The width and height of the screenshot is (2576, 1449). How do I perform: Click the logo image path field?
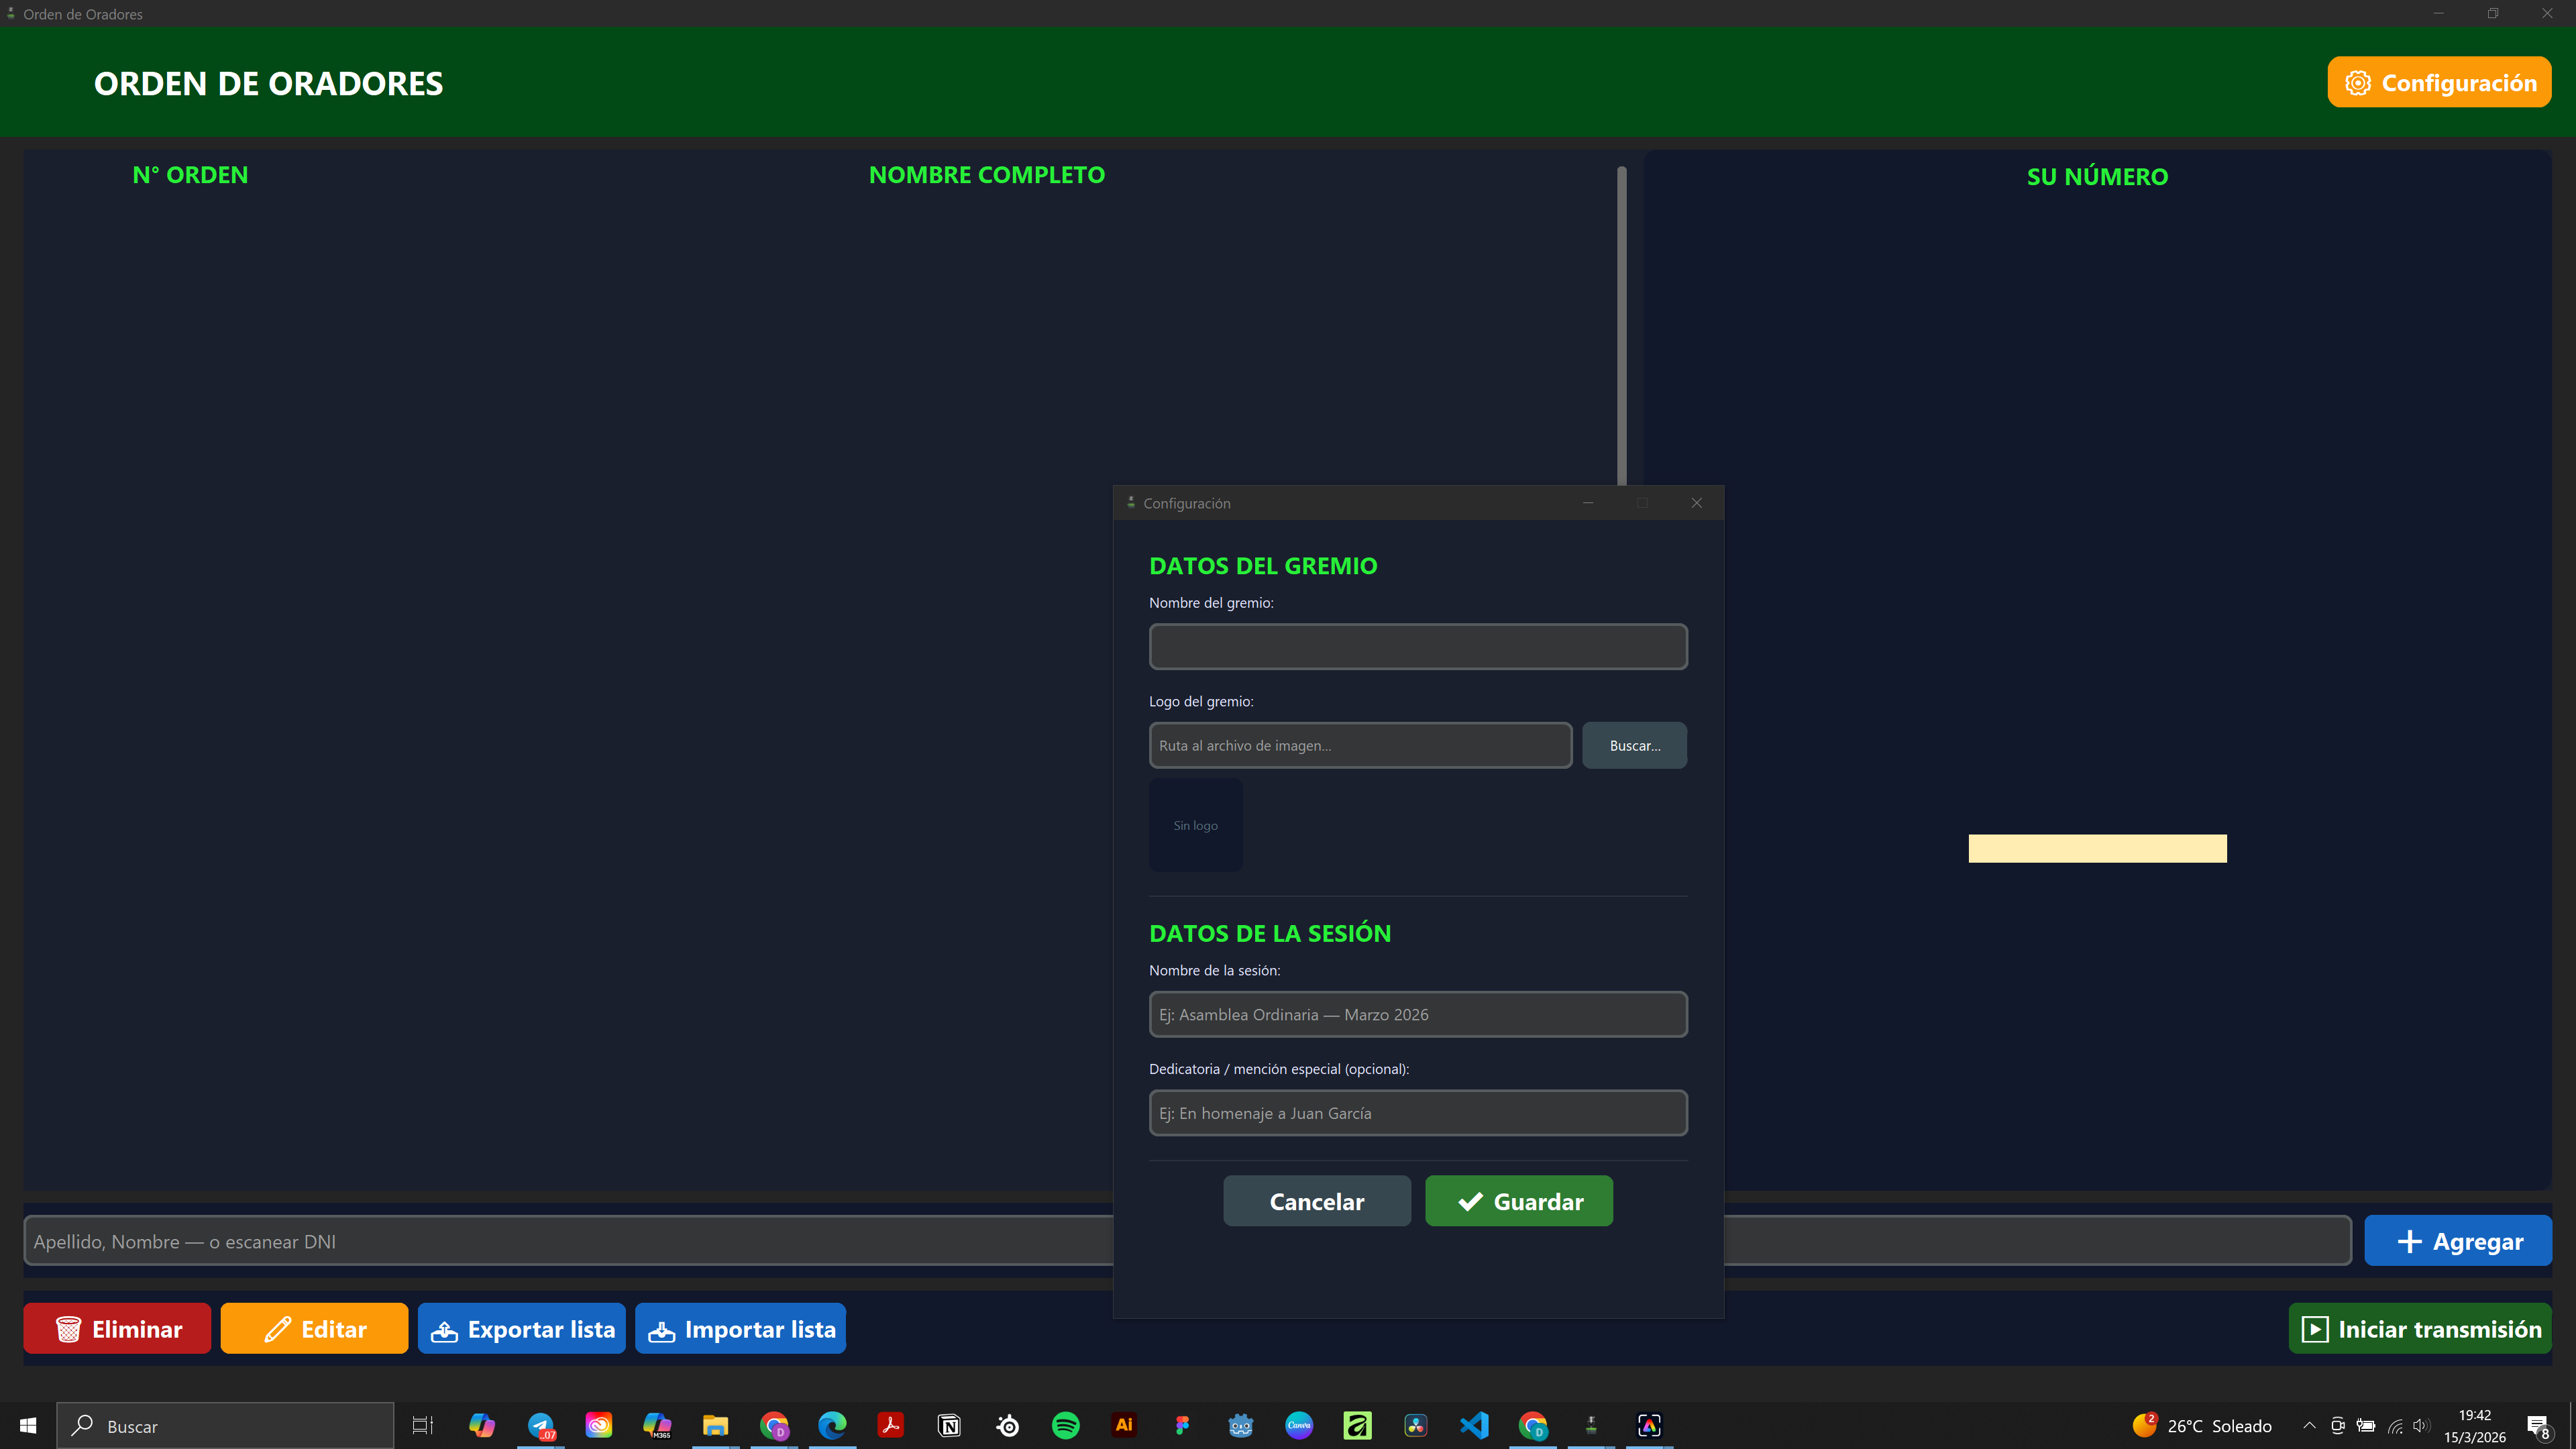1359,746
